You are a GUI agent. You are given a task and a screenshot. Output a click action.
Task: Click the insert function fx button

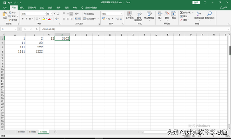pyautogui.click(x=36, y=29)
